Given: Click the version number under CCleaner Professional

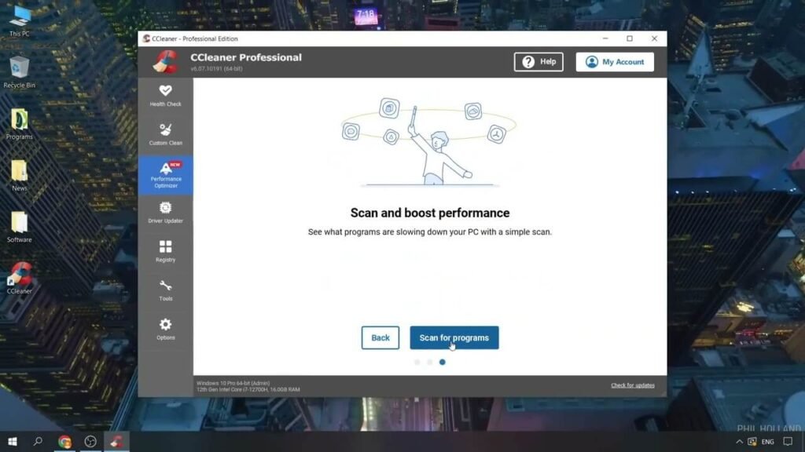Looking at the screenshot, I should (x=216, y=69).
